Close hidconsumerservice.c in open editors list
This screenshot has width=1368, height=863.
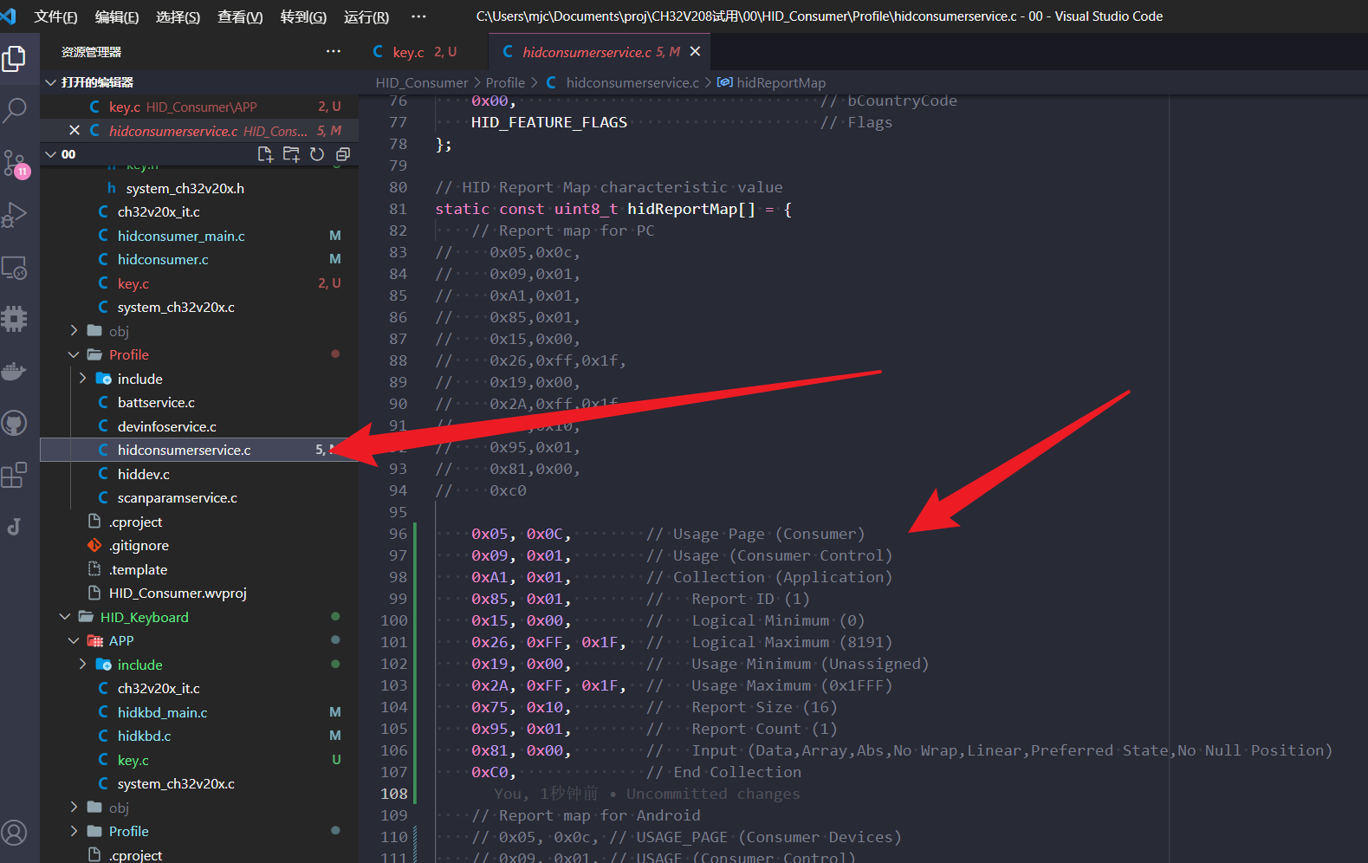75,131
